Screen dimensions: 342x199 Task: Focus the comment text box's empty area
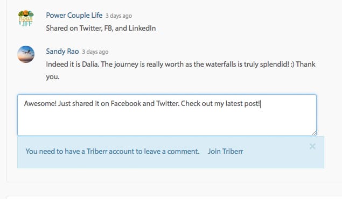(x=167, y=122)
